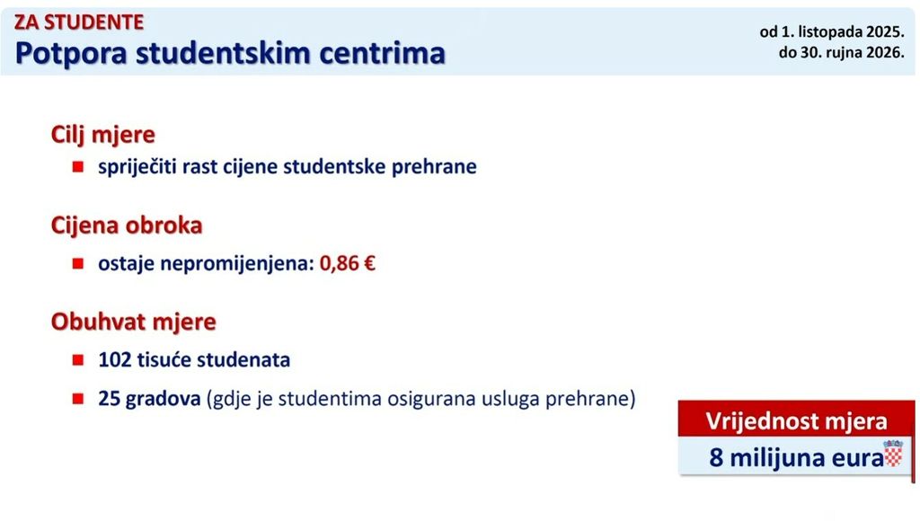Click the '102 tisuće studenata' text

194,360
